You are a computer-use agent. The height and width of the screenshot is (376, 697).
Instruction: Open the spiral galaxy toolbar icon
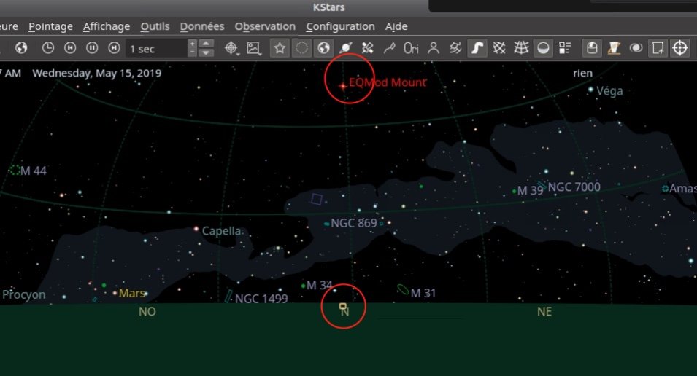tap(636, 48)
